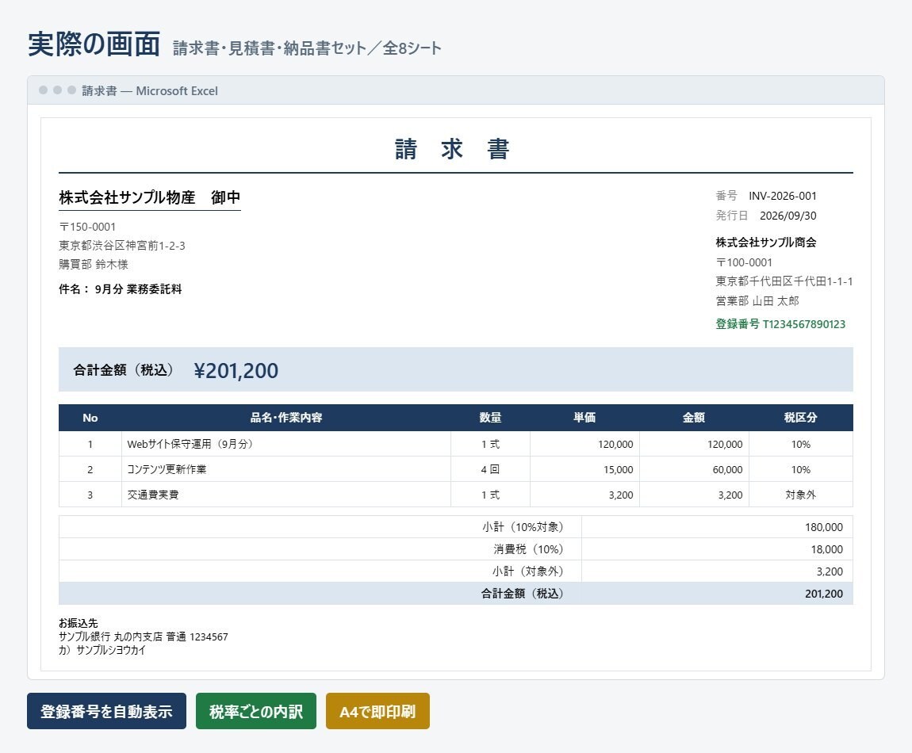Click the issuer name 株式会社サンプル商会

766,242
